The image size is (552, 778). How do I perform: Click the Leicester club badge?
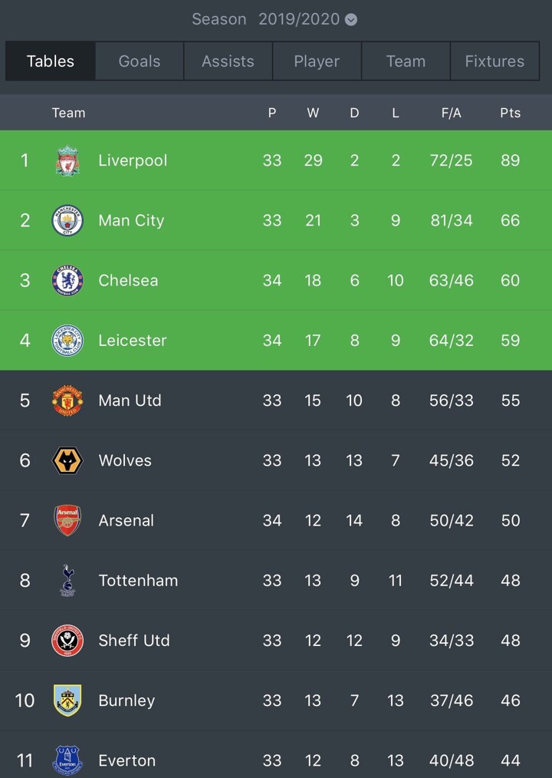point(67,341)
